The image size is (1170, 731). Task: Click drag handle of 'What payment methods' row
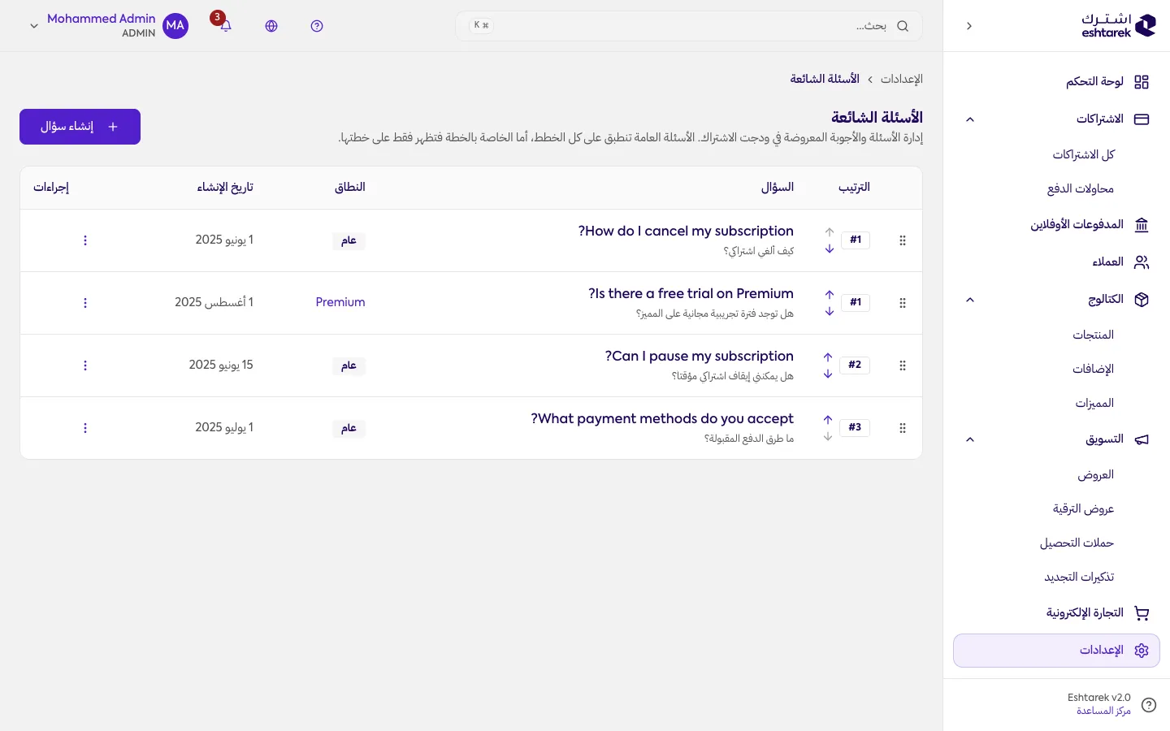(903, 428)
